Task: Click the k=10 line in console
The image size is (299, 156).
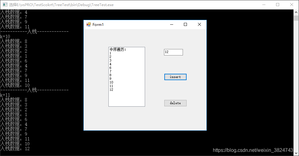Action: pos(5,37)
